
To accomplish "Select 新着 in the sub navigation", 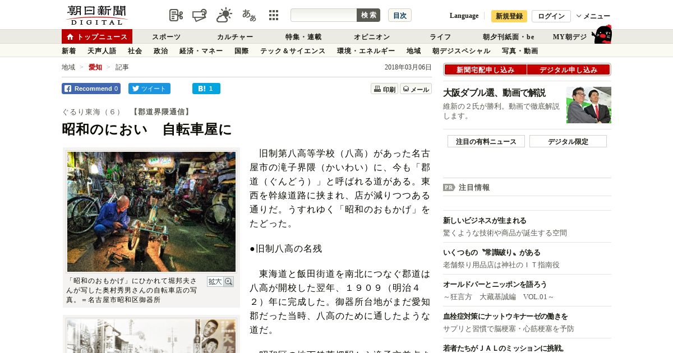I will (69, 51).
